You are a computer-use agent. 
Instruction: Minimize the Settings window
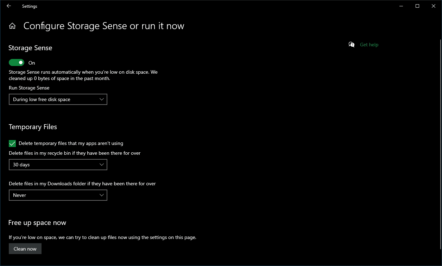tap(401, 6)
